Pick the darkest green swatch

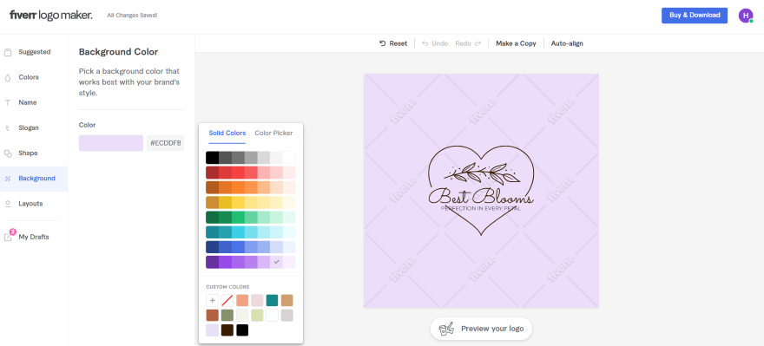point(212,218)
